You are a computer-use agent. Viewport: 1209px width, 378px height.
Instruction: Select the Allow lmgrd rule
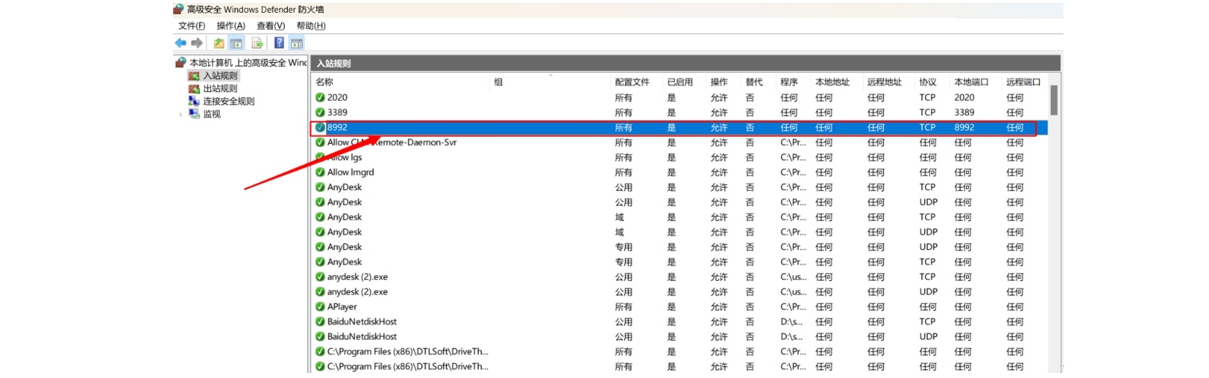coord(350,172)
